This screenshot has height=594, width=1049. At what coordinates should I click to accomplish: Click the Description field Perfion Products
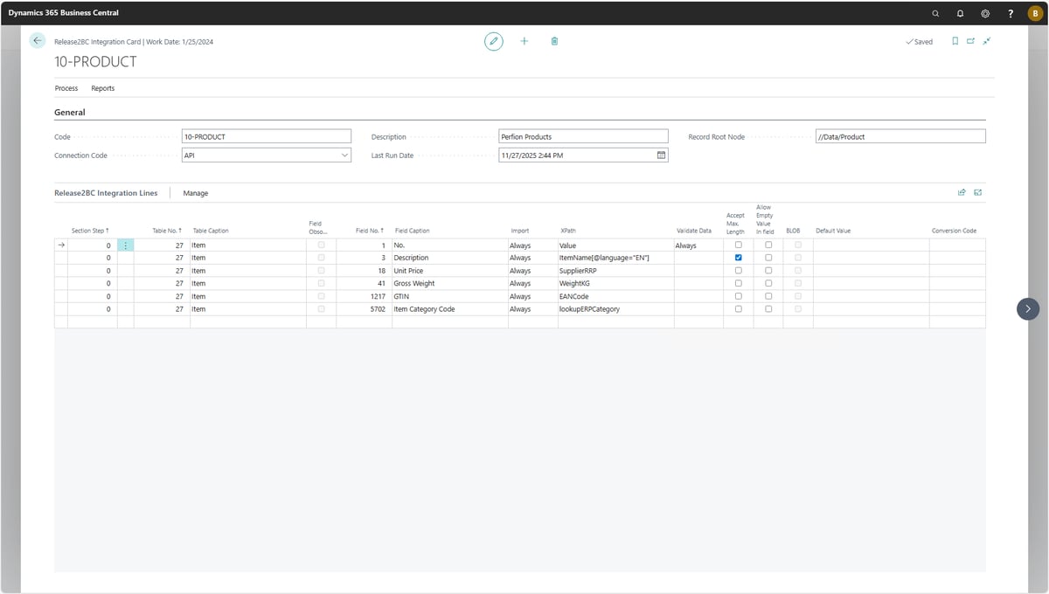point(583,136)
